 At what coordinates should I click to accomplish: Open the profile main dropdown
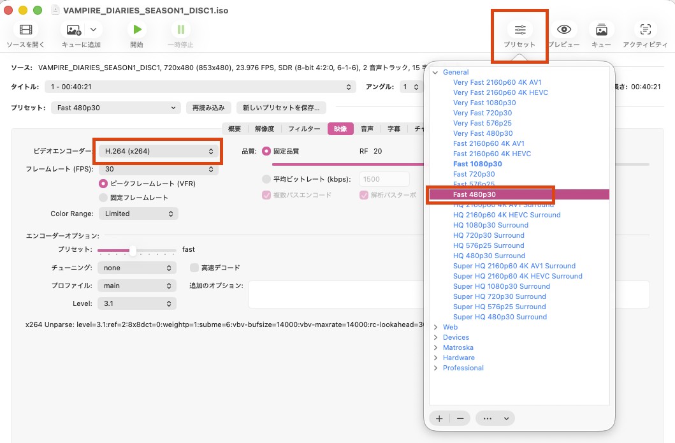(x=137, y=286)
